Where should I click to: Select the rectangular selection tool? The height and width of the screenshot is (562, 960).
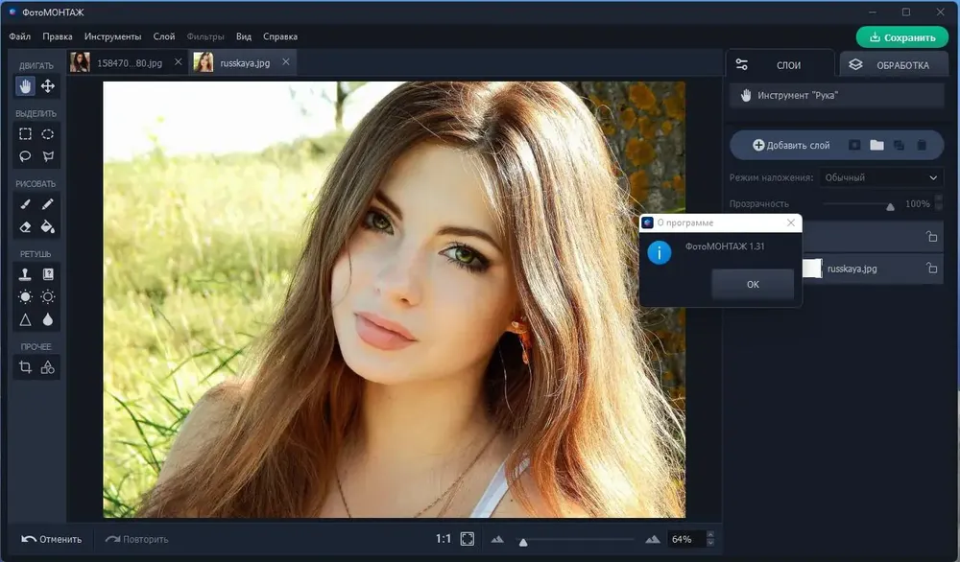(x=25, y=134)
